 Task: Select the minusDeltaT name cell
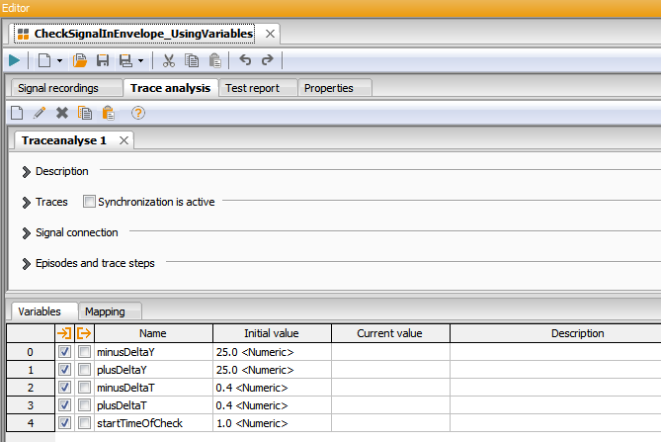pos(153,388)
